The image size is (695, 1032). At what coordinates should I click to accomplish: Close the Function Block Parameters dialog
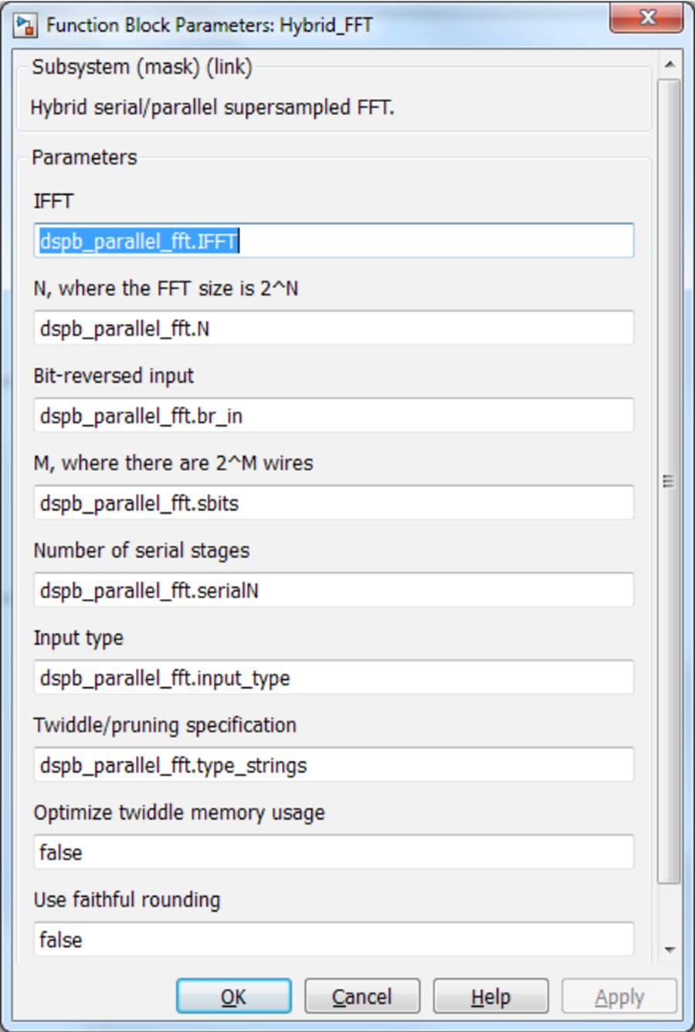pos(646,19)
